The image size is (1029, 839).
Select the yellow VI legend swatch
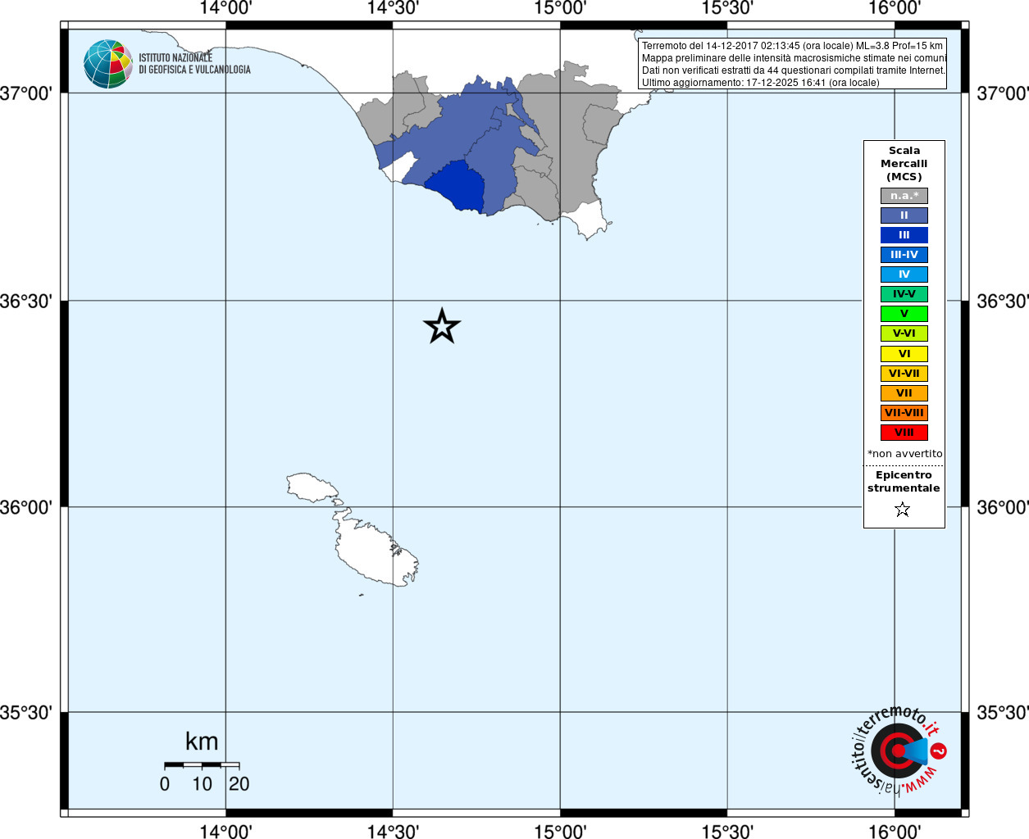click(904, 354)
